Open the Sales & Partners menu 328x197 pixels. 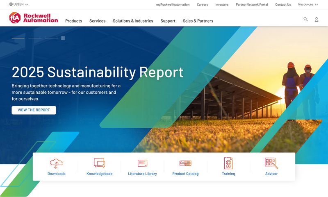click(x=198, y=21)
